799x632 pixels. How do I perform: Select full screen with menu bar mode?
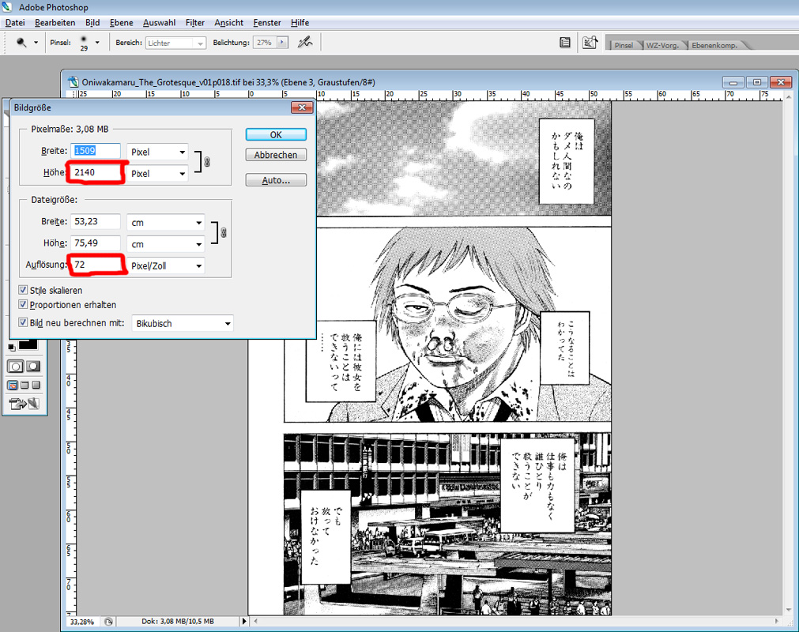(x=24, y=385)
